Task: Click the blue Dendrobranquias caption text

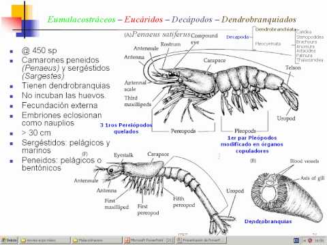Action: coord(268,221)
